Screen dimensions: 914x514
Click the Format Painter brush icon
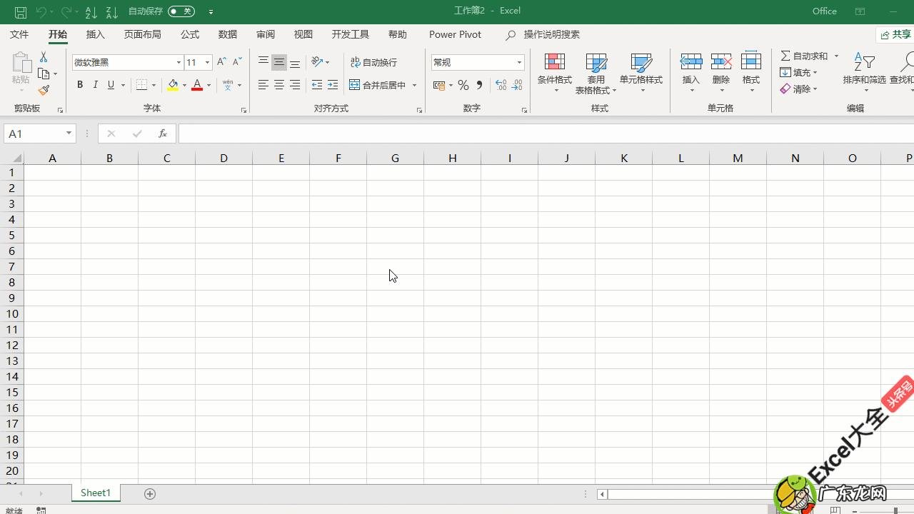point(44,90)
